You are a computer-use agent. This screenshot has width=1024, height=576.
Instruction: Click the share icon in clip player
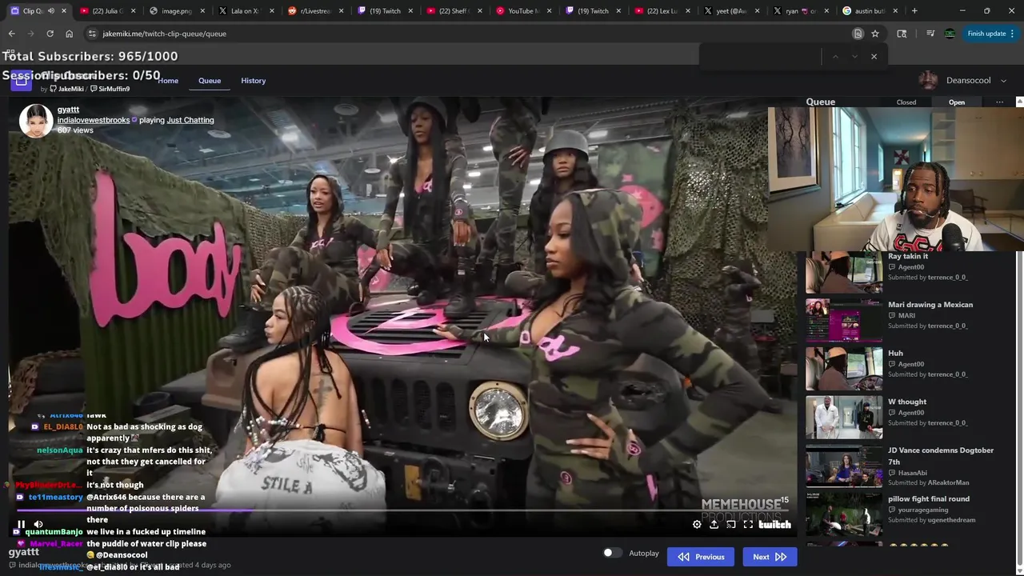pyautogui.click(x=714, y=525)
